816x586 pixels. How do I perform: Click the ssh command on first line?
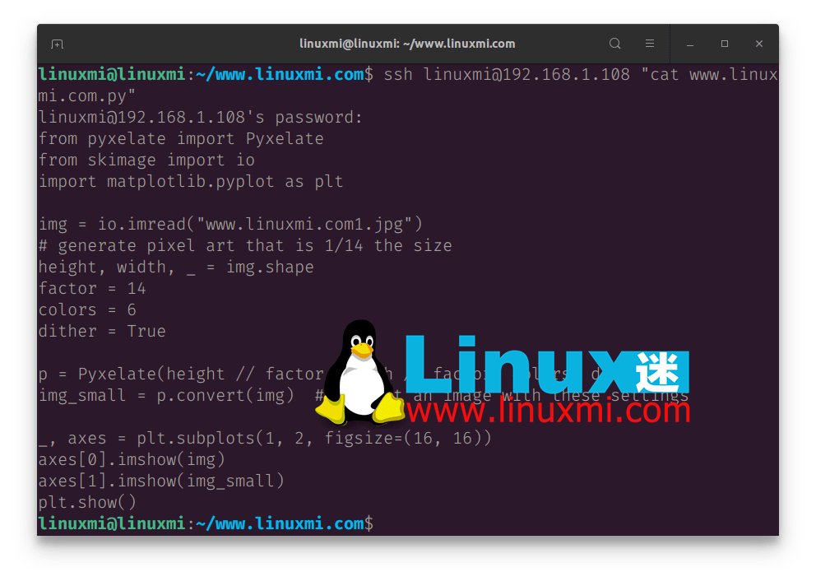580,74
